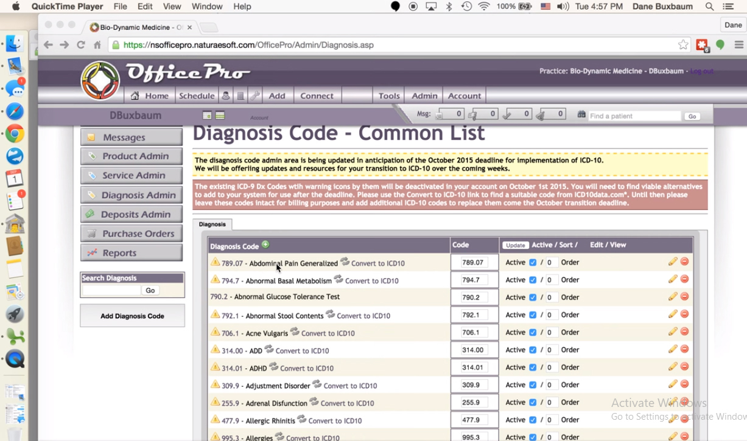
Task: Toggle Active checkbox for 792.1 Abnormal Stool Contents
Action: coord(533,314)
